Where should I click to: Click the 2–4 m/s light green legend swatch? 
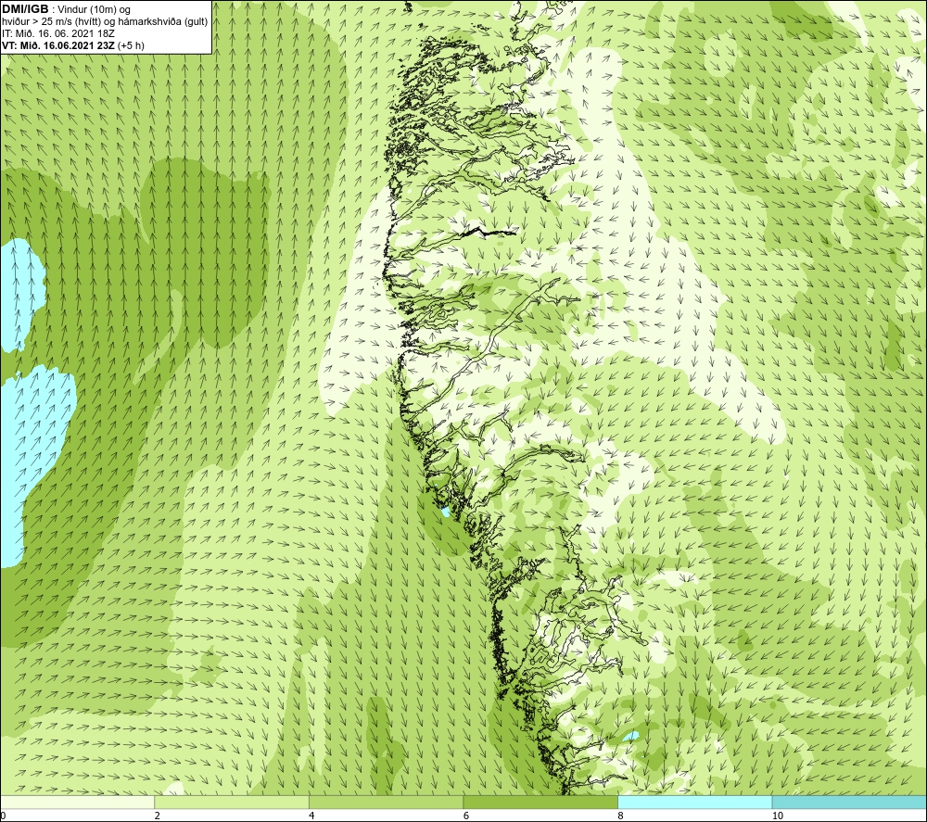click(232, 802)
